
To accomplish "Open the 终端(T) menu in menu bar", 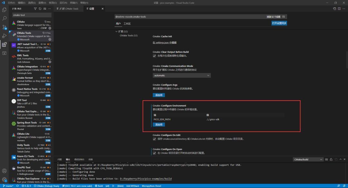I will tap(73, 3).
